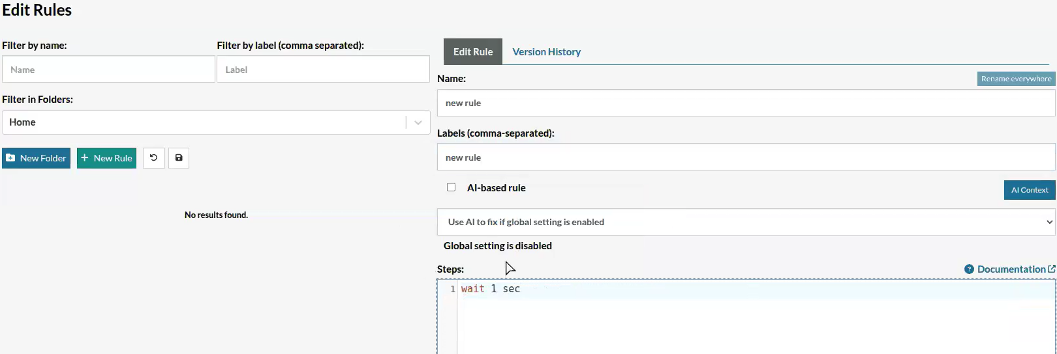Click the Documentation help question-mark icon

pyautogui.click(x=969, y=269)
